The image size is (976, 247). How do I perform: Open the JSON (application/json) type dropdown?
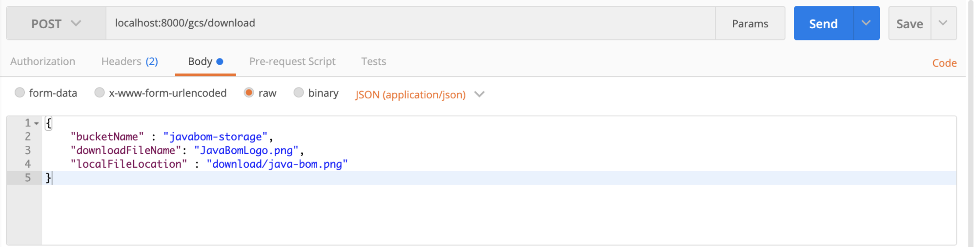(420, 94)
